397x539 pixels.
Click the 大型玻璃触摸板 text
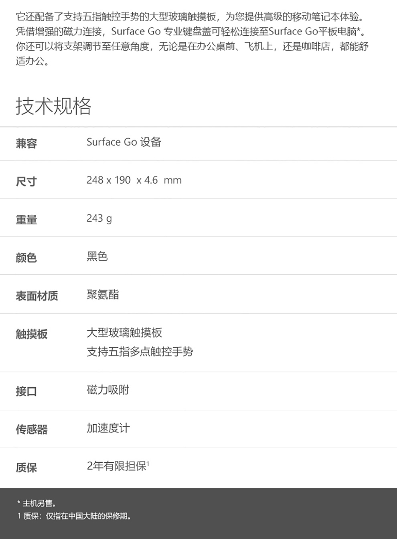pyautogui.click(x=124, y=333)
